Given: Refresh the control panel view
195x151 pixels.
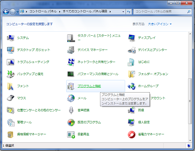Looking at the screenshot, I should point(129,12).
